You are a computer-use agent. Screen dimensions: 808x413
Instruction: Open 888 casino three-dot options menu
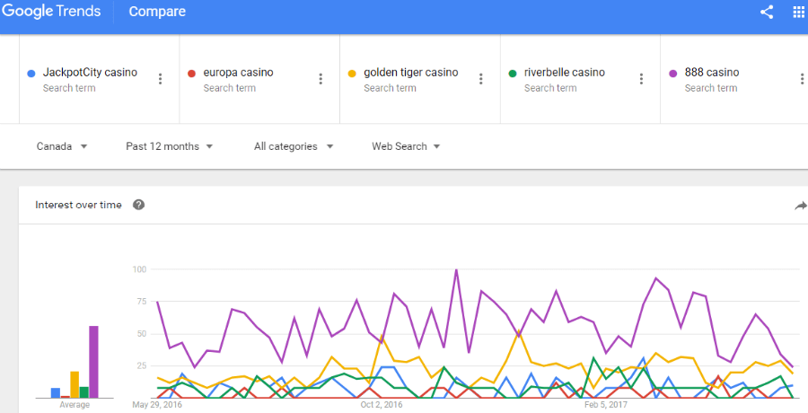coord(803,79)
